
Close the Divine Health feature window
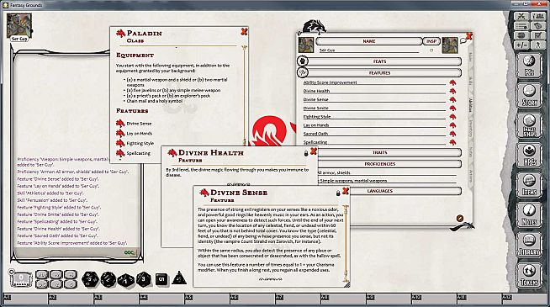[x=314, y=151]
